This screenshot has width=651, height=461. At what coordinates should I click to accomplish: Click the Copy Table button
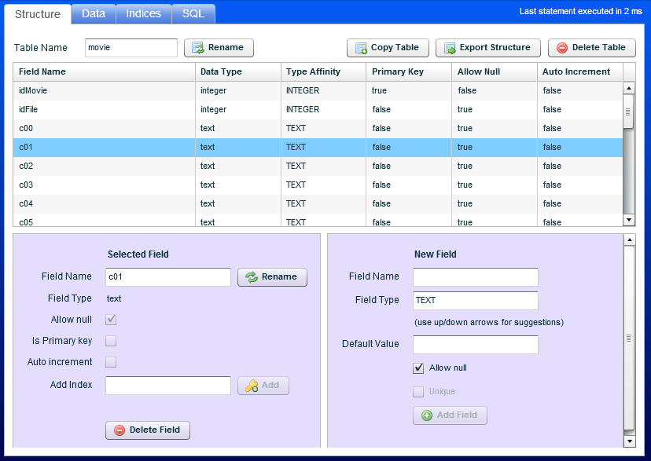coord(388,48)
